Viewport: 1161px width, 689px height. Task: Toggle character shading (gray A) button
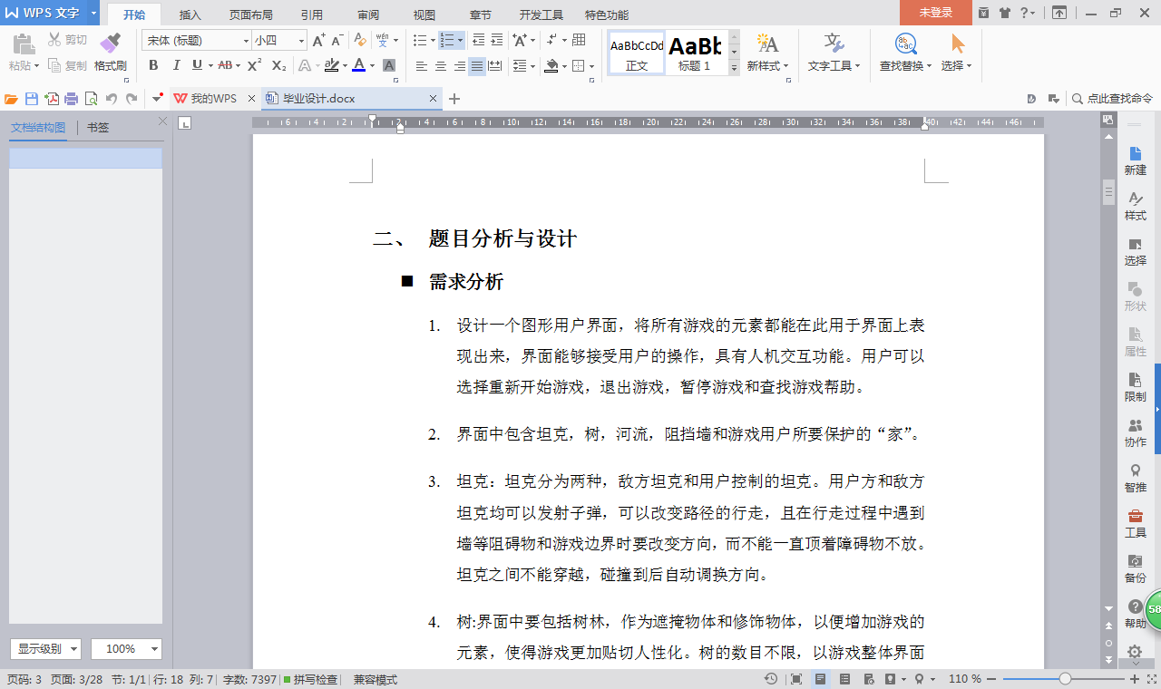[389, 65]
